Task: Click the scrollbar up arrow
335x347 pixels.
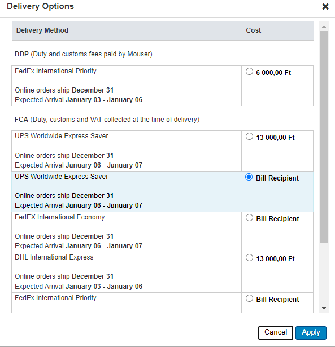Action: [324, 27]
